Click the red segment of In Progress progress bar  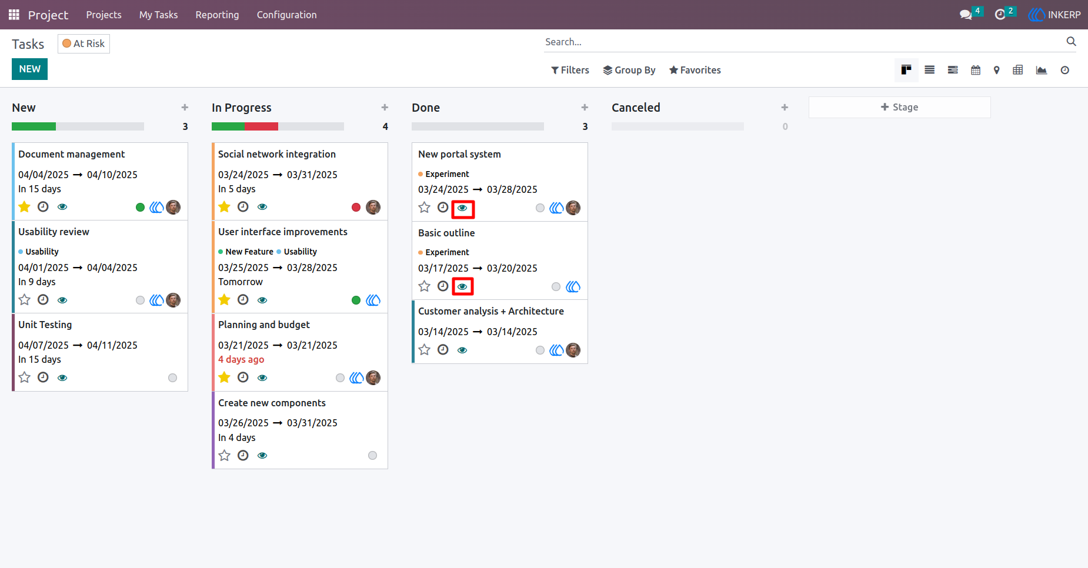[261, 126]
